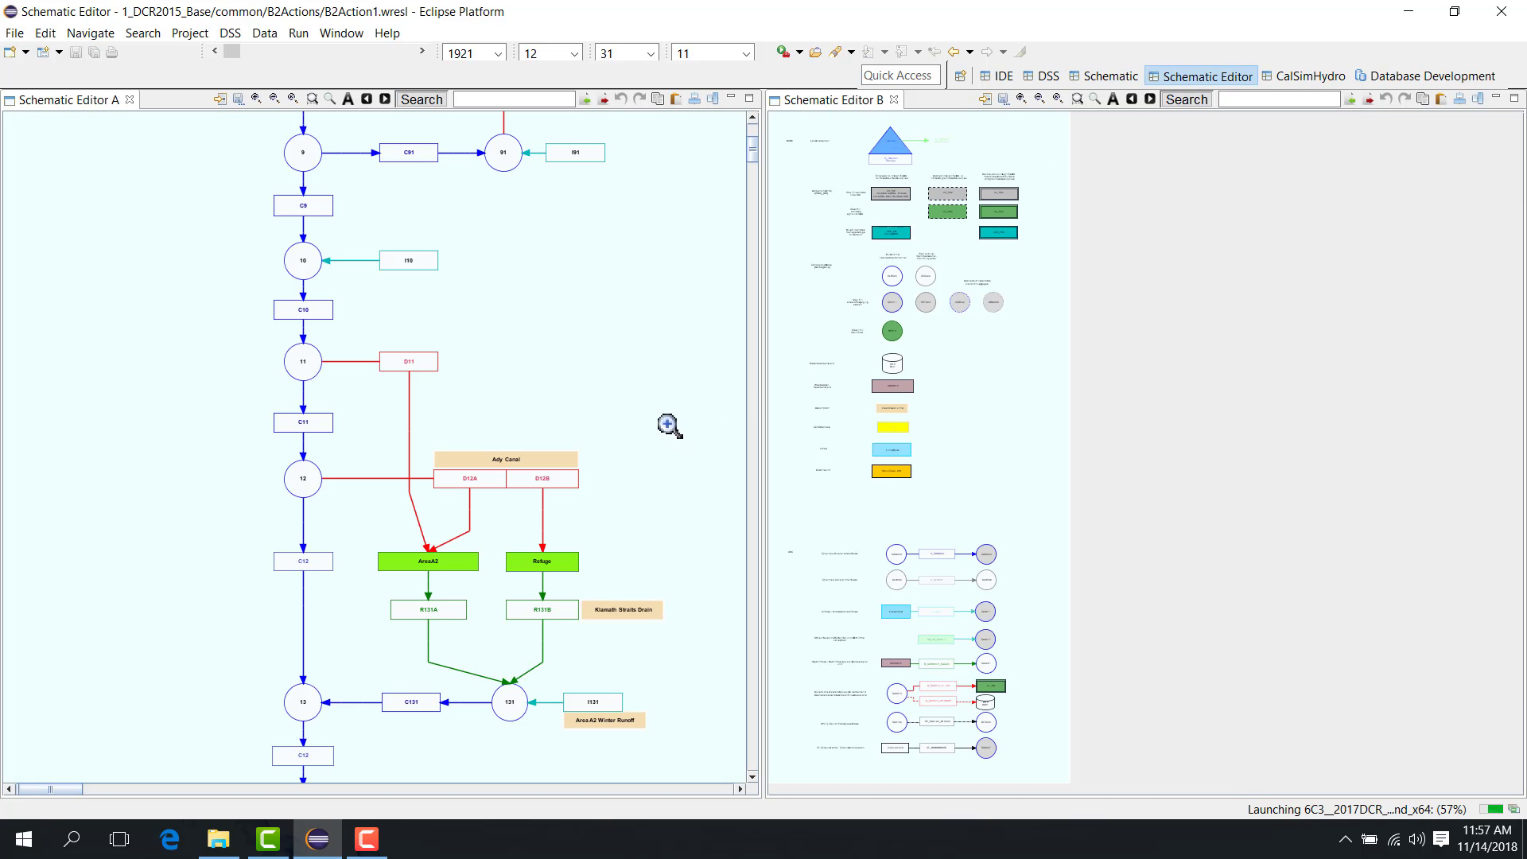Open the DSS menu
Viewport: 1527px width, 859px height.
pyautogui.click(x=230, y=33)
